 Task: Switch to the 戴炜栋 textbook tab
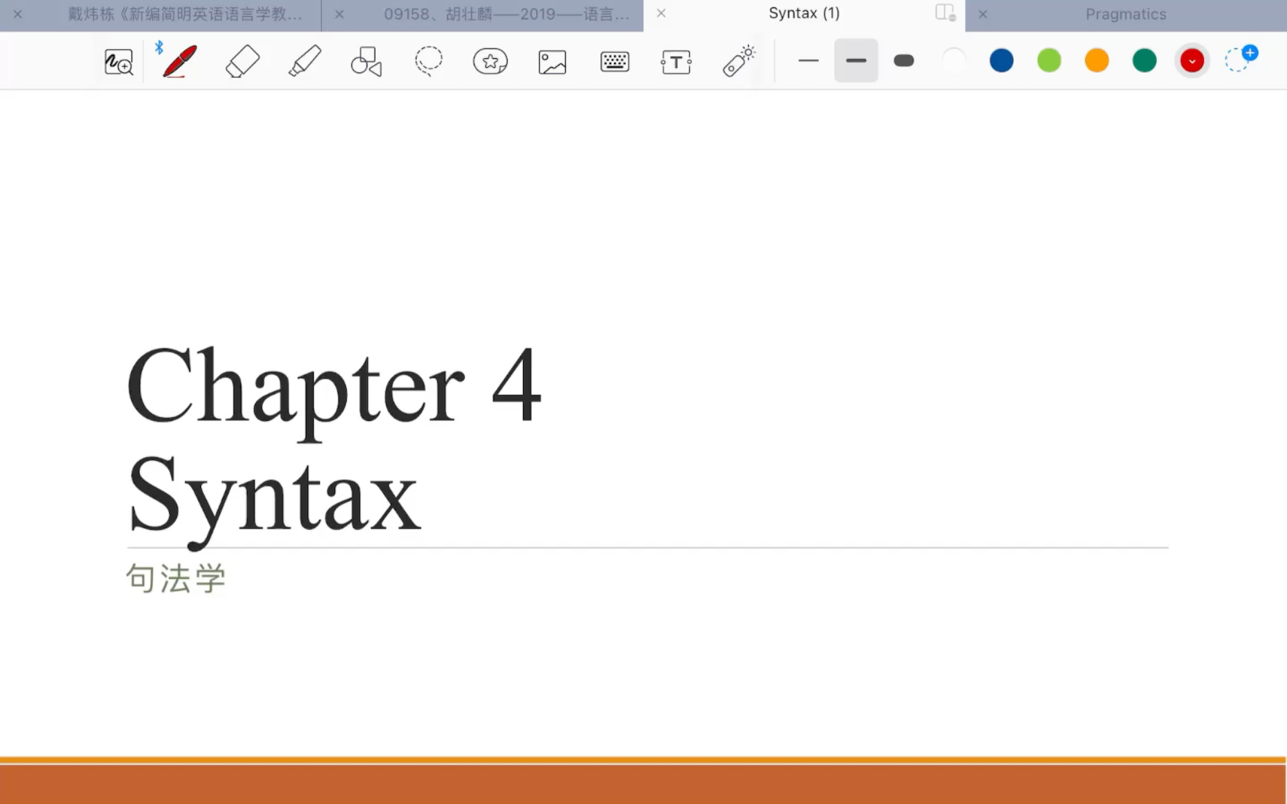tap(184, 14)
